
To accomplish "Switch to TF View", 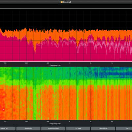I will (x=78, y=128).
